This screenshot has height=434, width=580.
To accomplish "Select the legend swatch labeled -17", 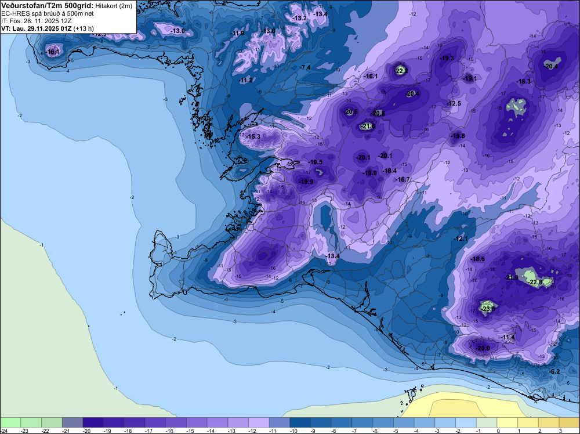I will (x=155, y=422).
